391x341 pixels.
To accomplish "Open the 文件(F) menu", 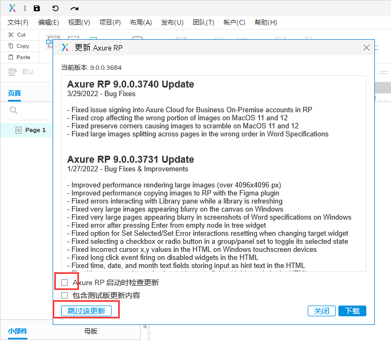I will click(18, 23).
